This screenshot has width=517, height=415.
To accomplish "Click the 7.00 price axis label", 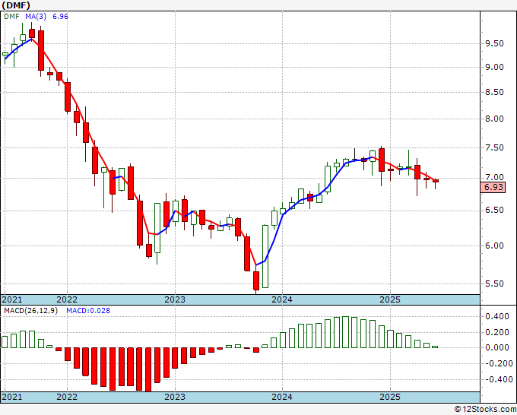I will (x=494, y=178).
